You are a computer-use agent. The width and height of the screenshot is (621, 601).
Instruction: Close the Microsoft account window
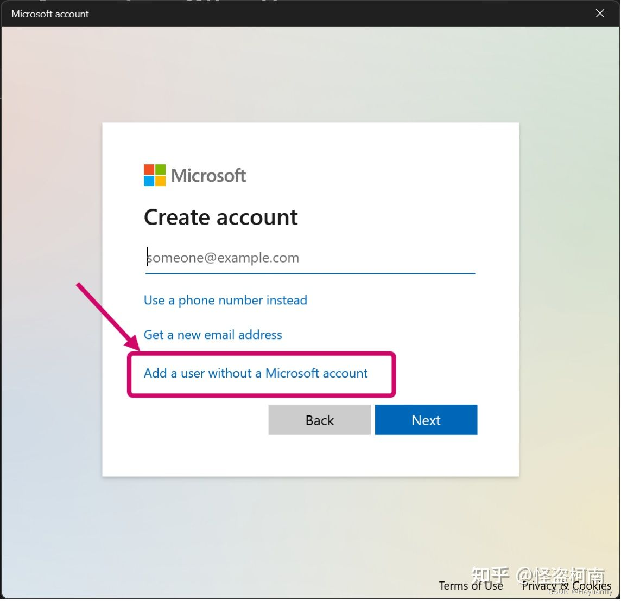coord(600,14)
